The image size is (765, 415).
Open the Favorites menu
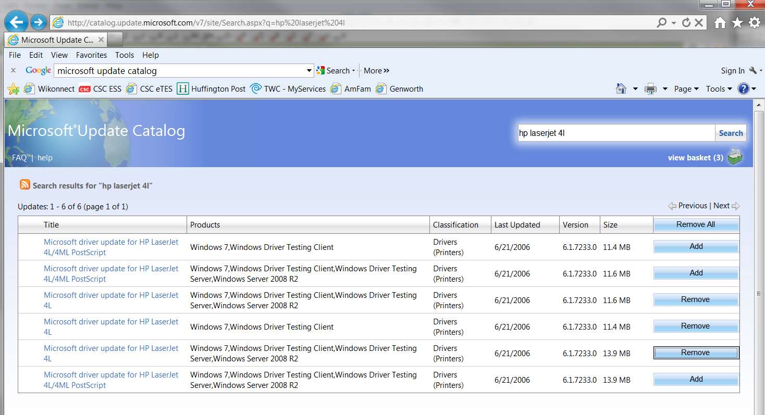point(91,55)
